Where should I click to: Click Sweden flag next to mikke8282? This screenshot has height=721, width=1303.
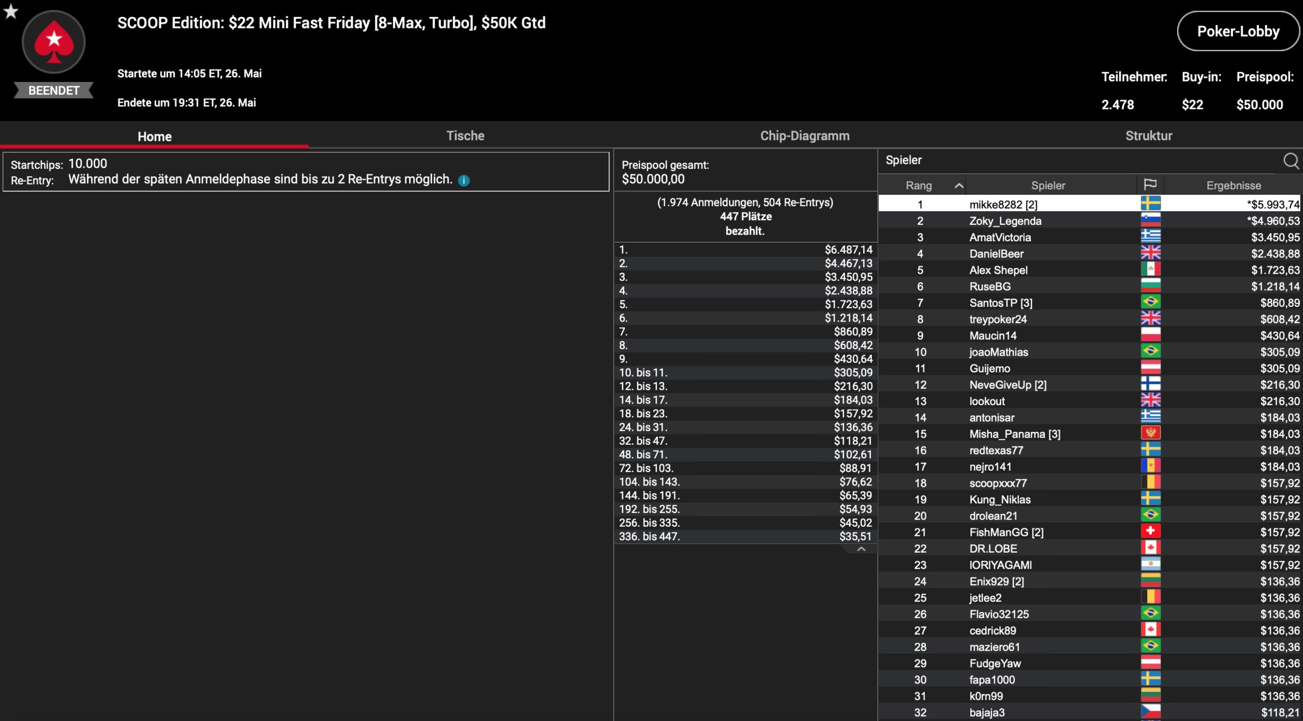[1150, 204]
